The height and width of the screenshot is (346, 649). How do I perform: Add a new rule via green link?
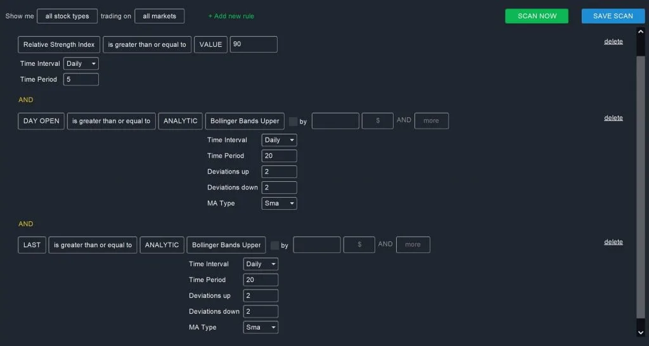click(x=231, y=16)
